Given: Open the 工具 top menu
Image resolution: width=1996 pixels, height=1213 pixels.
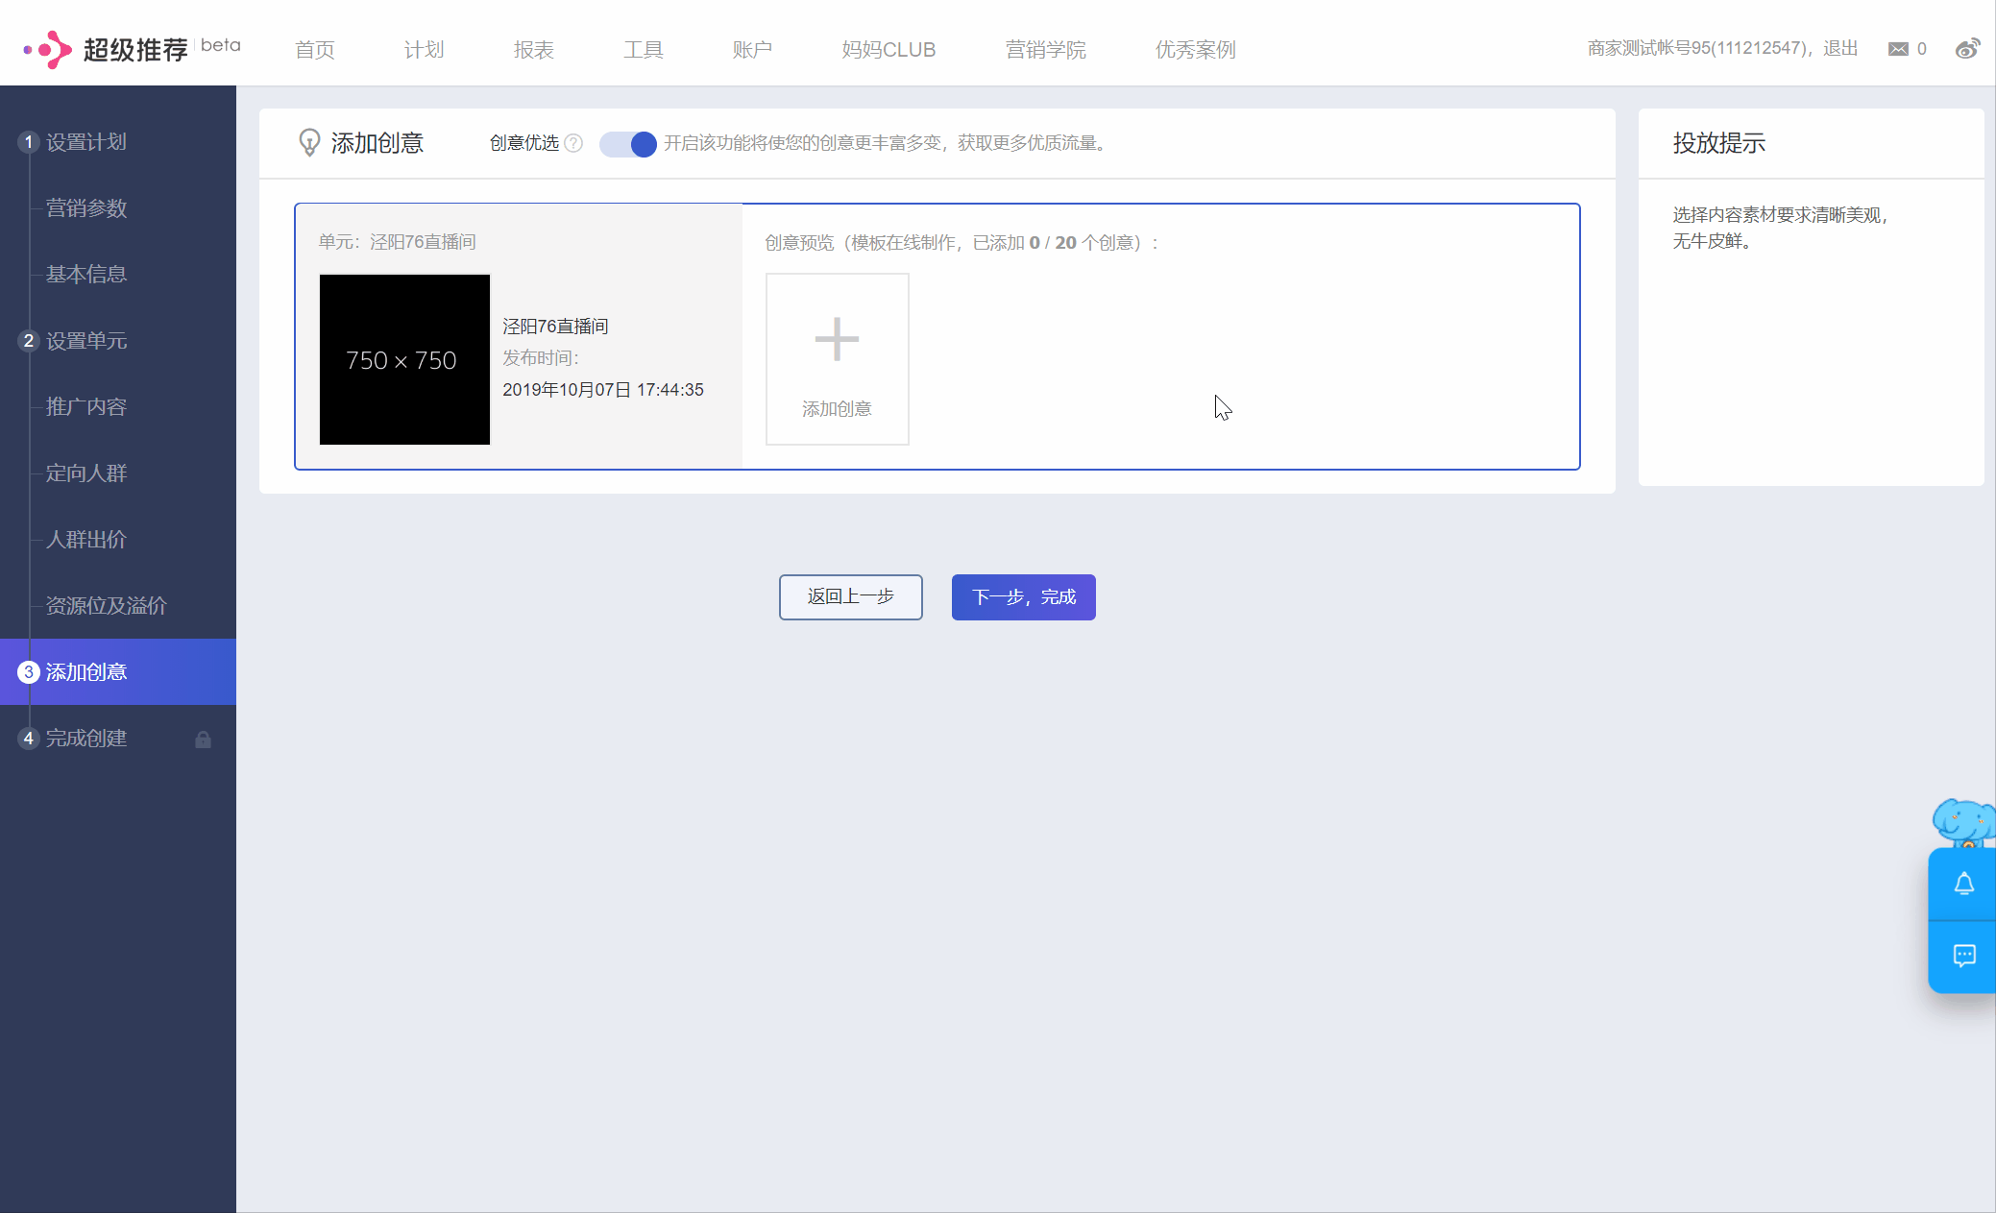Looking at the screenshot, I should 643,50.
